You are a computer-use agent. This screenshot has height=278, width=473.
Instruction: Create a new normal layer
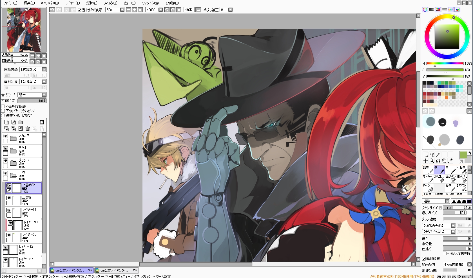(6, 122)
